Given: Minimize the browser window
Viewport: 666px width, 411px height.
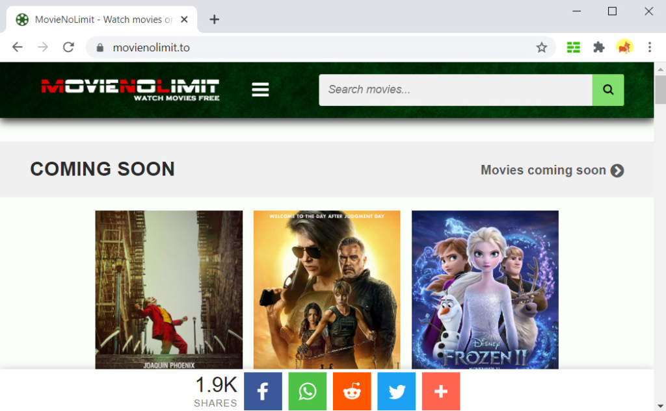Looking at the screenshot, I should (x=576, y=12).
